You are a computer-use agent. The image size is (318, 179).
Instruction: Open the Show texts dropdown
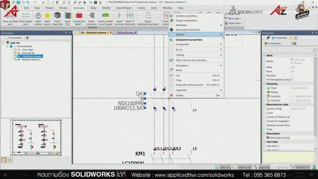(234, 23)
